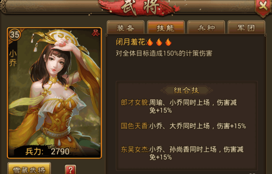Viewport: 272px width, 174px height.
Task: Click the 闭月羞花 skill name
Action: (x=131, y=42)
